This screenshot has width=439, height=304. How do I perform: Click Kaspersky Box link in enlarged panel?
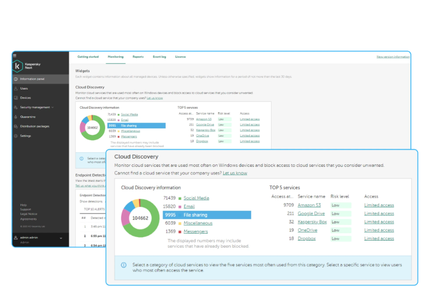(x=312, y=221)
